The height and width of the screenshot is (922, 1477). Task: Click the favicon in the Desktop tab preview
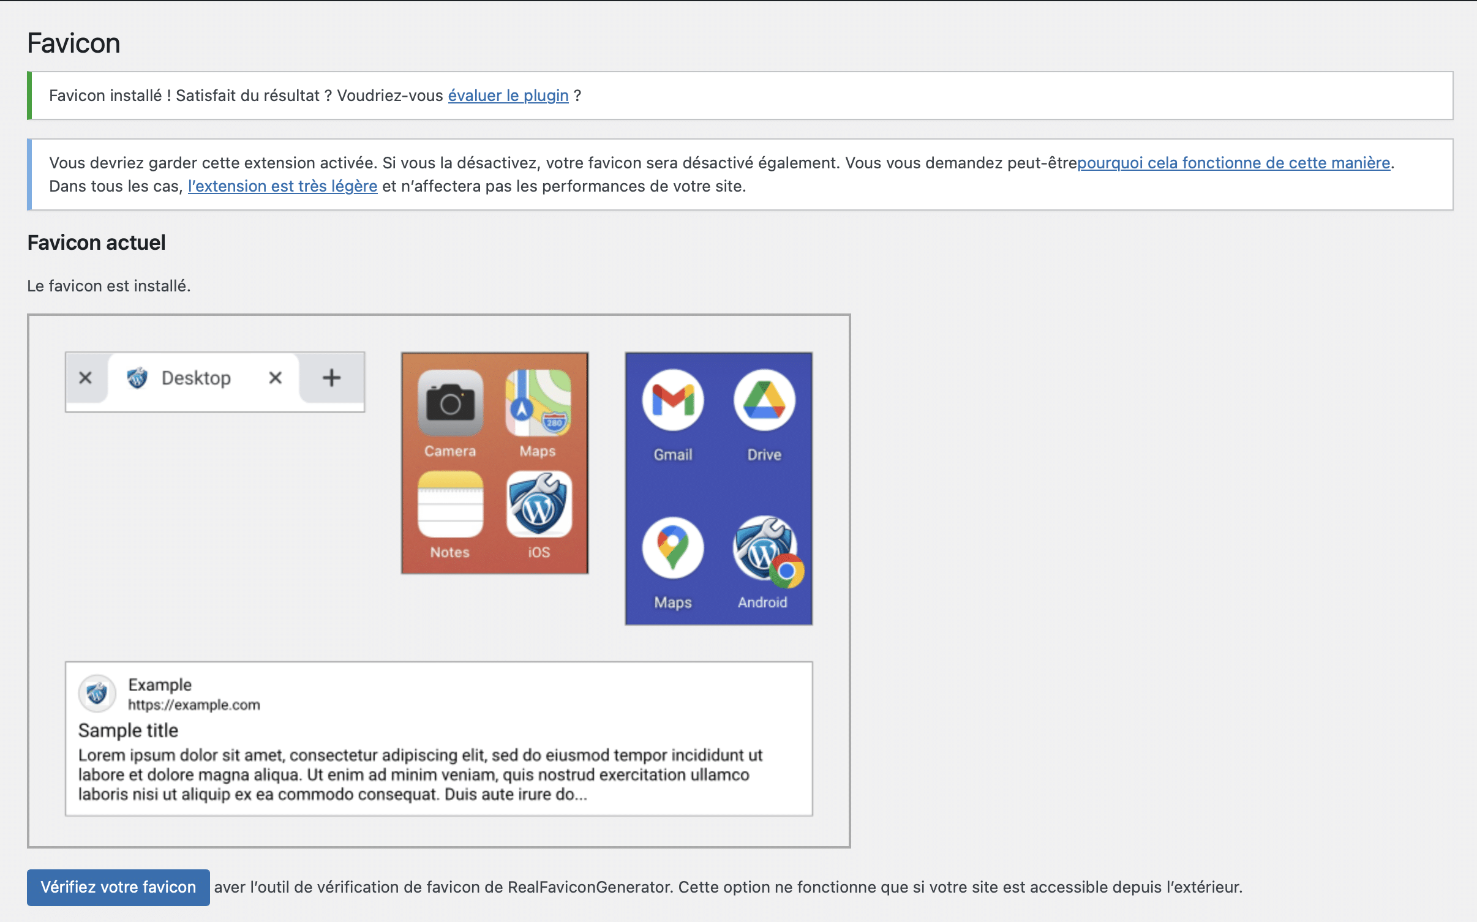(x=137, y=378)
